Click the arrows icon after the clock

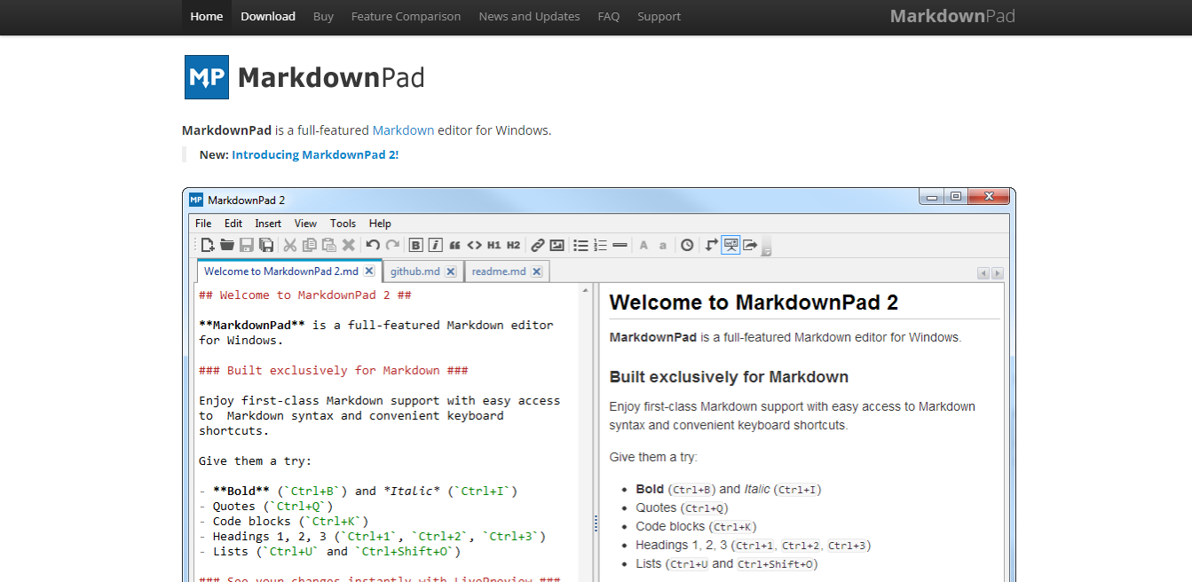(711, 245)
